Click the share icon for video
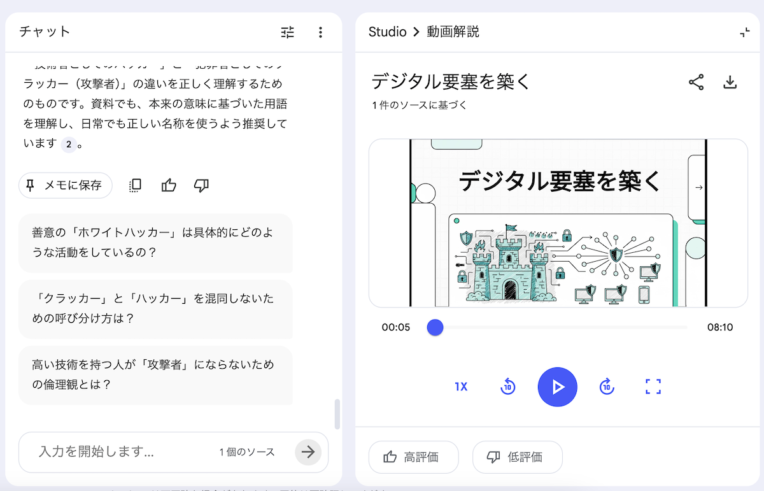The height and width of the screenshot is (491, 764). [697, 82]
